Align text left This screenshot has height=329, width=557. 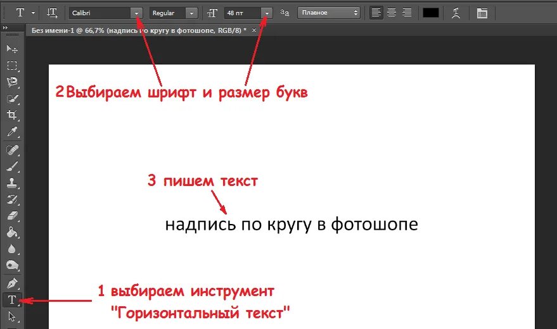click(376, 13)
